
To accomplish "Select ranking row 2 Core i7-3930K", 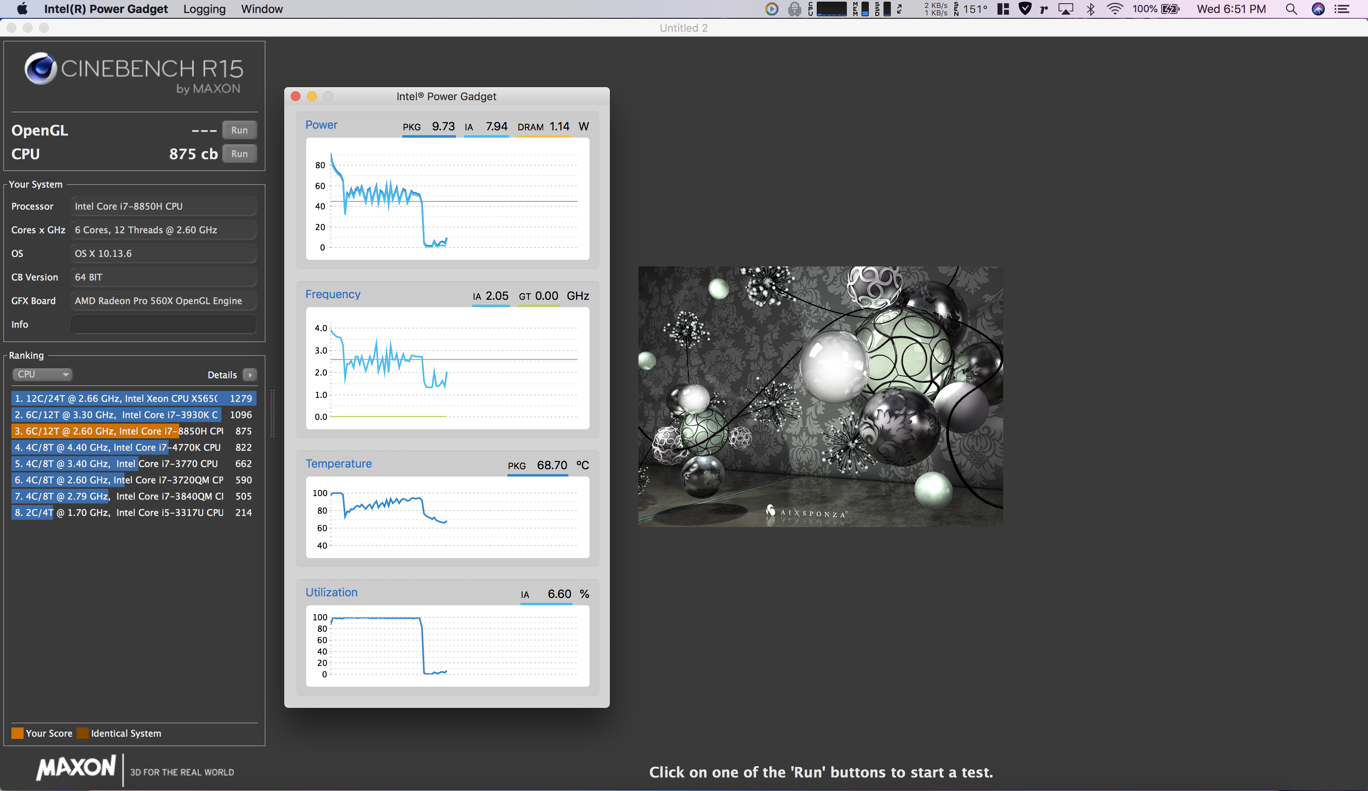I will click(134, 415).
